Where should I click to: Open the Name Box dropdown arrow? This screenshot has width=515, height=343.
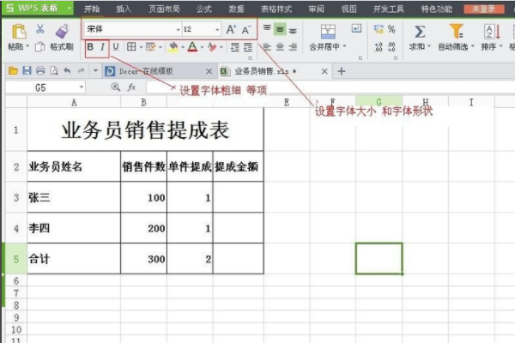(82, 87)
